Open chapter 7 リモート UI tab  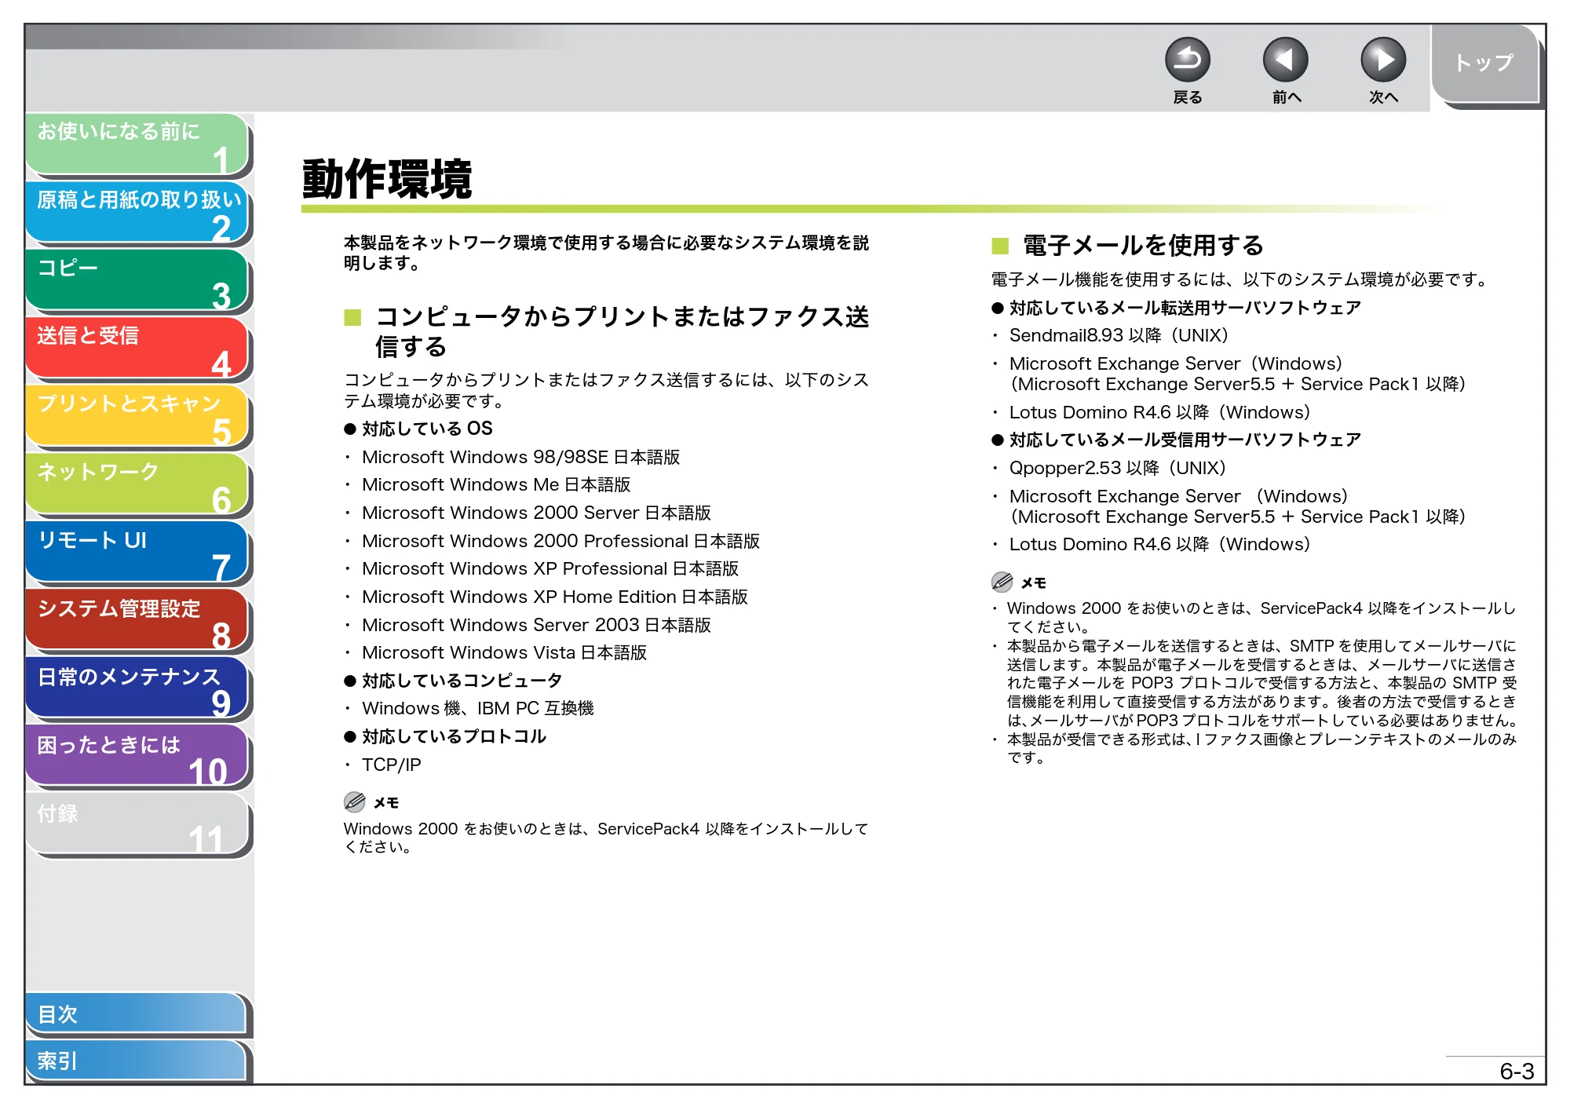[x=137, y=553]
